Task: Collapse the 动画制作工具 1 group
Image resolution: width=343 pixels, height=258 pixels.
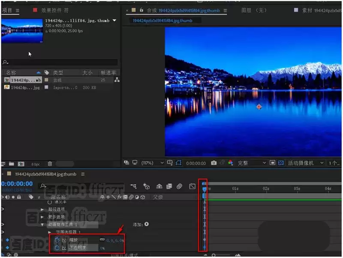Action: pyautogui.click(x=42, y=225)
